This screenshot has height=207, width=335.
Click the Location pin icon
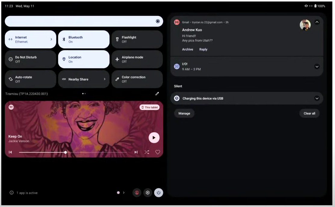(x=64, y=59)
